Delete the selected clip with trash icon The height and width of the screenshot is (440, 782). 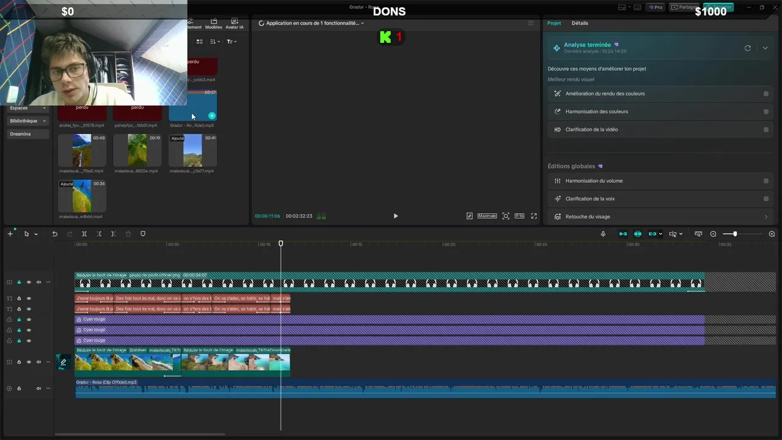128,234
